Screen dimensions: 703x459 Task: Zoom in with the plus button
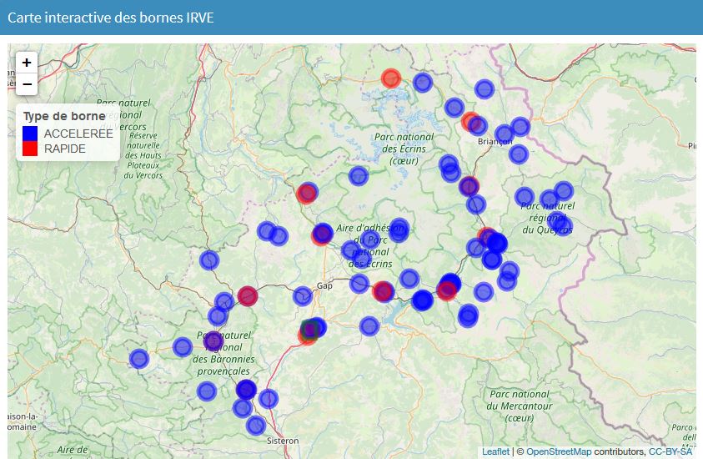pyautogui.click(x=27, y=63)
